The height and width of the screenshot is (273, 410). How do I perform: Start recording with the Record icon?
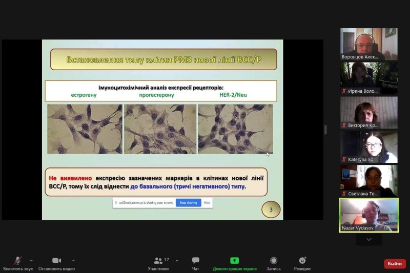click(274, 261)
